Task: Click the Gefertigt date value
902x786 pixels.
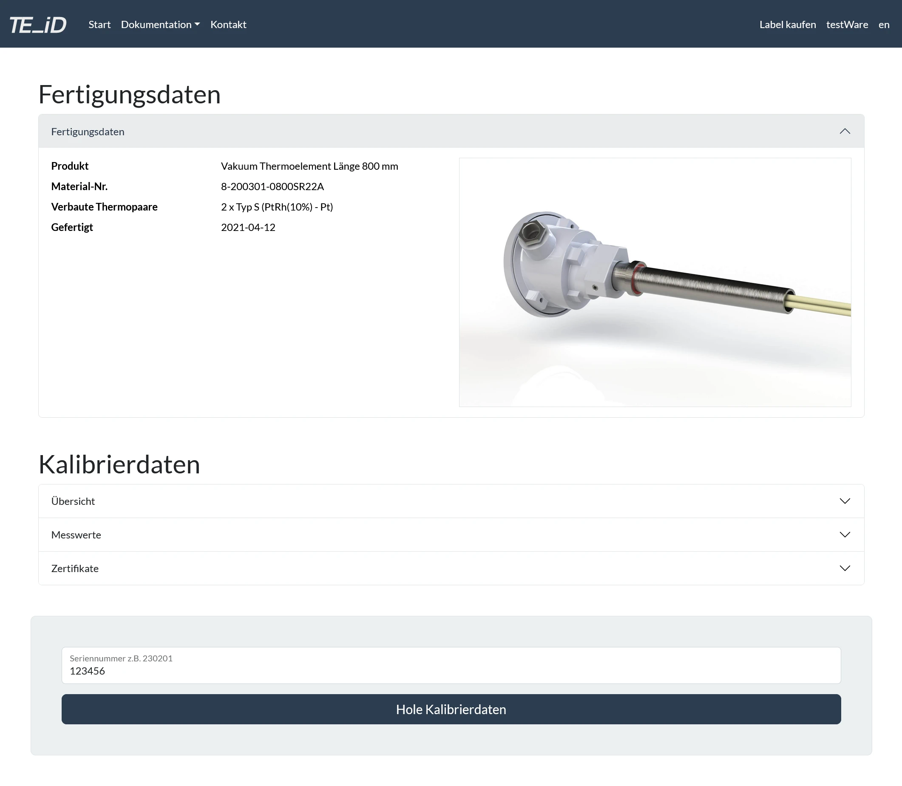Action: coord(248,227)
